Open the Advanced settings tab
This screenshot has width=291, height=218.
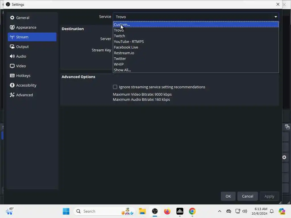pos(32,95)
